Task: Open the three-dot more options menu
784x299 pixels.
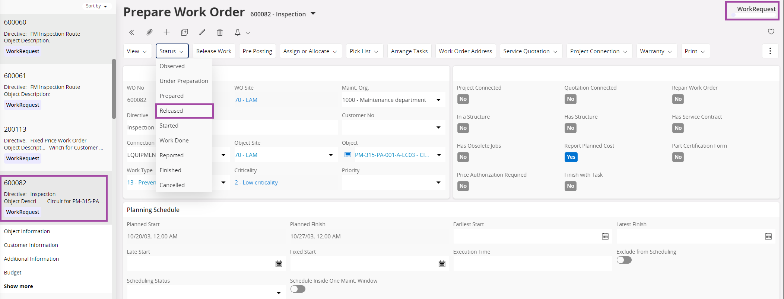Action: (770, 51)
